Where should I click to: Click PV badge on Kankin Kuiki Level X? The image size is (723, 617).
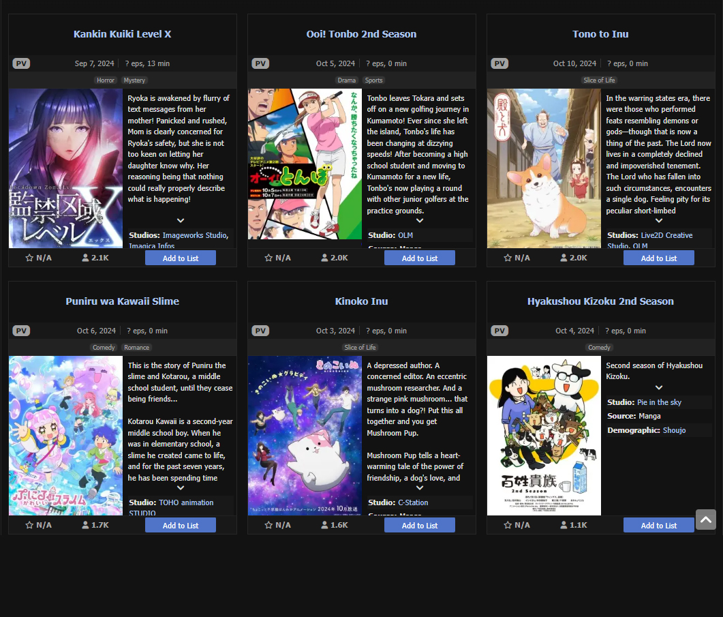pyautogui.click(x=21, y=63)
